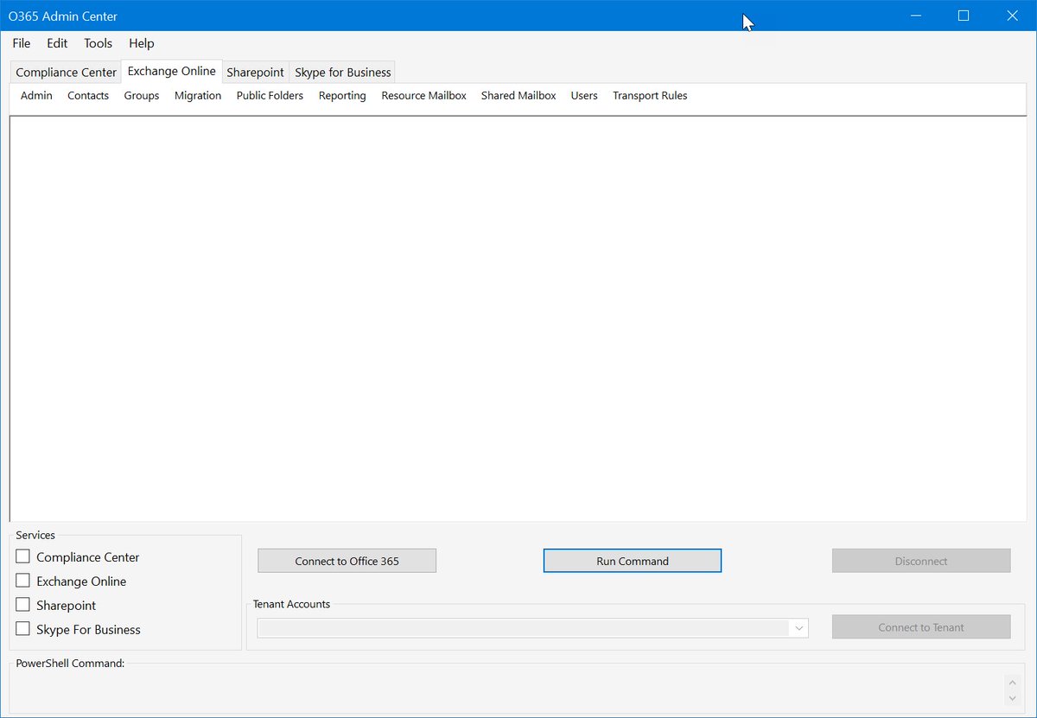Tick the Skype For Business checkbox
The height and width of the screenshot is (718, 1037).
(x=23, y=630)
